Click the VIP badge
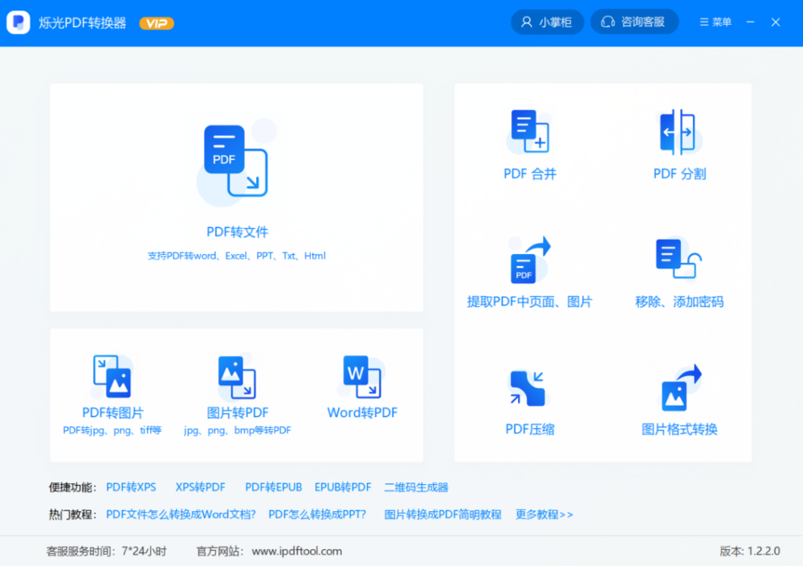This screenshot has width=803, height=566. (157, 23)
